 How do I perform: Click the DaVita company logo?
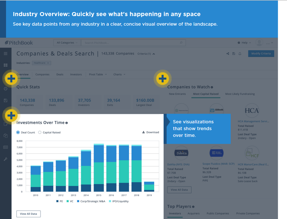point(181,153)
